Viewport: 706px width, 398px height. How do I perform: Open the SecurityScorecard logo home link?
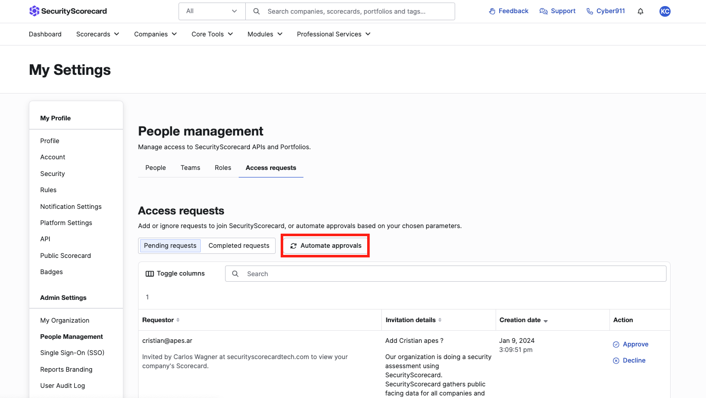(x=68, y=11)
